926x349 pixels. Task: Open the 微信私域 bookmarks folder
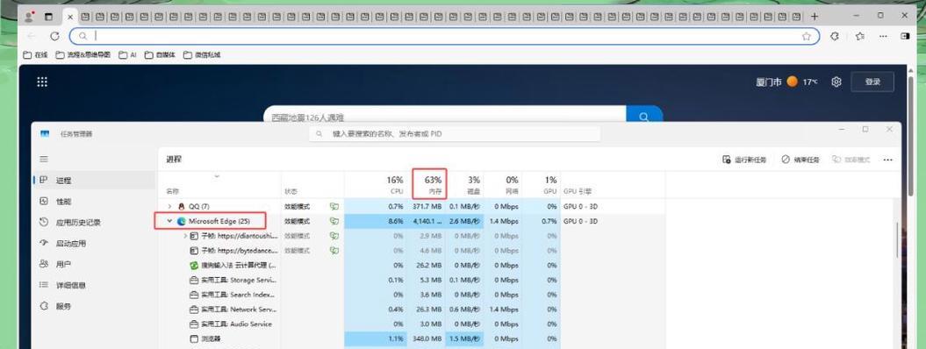pos(202,55)
